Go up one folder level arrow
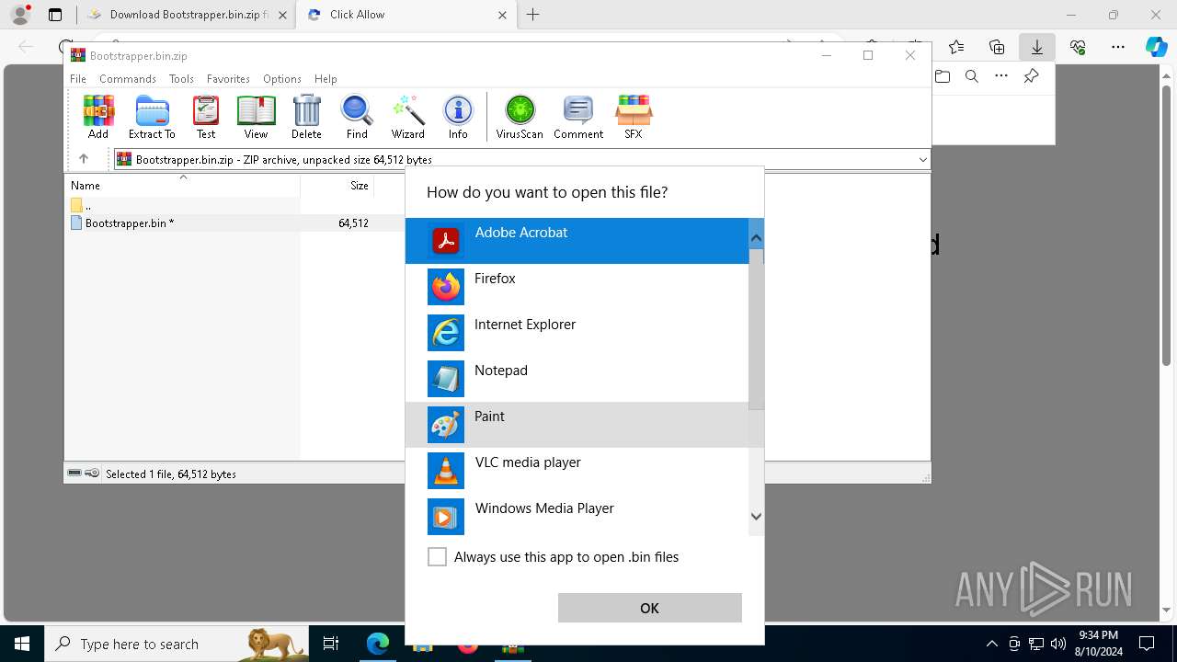The height and width of the screenshot is (662, 1177). coord(84,159)
